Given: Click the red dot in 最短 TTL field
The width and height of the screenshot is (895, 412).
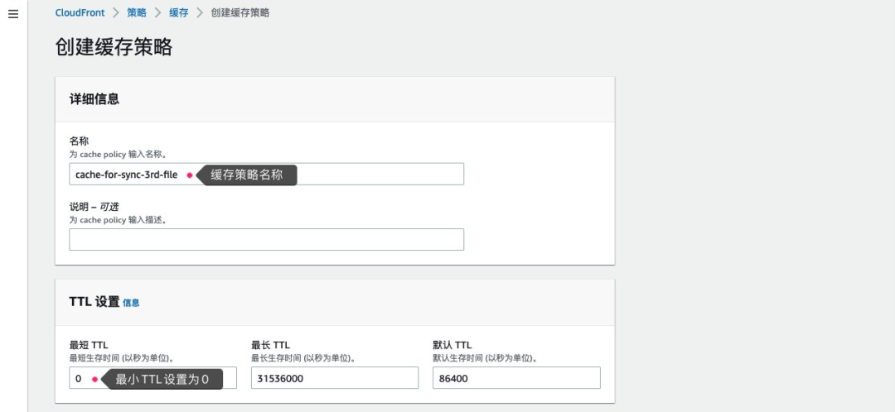Looking at the screenshot, I should point(94,379).
